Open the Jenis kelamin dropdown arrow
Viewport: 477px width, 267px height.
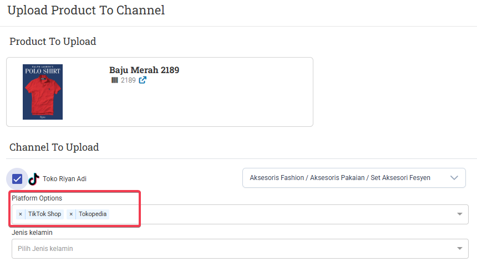(459, 249)
